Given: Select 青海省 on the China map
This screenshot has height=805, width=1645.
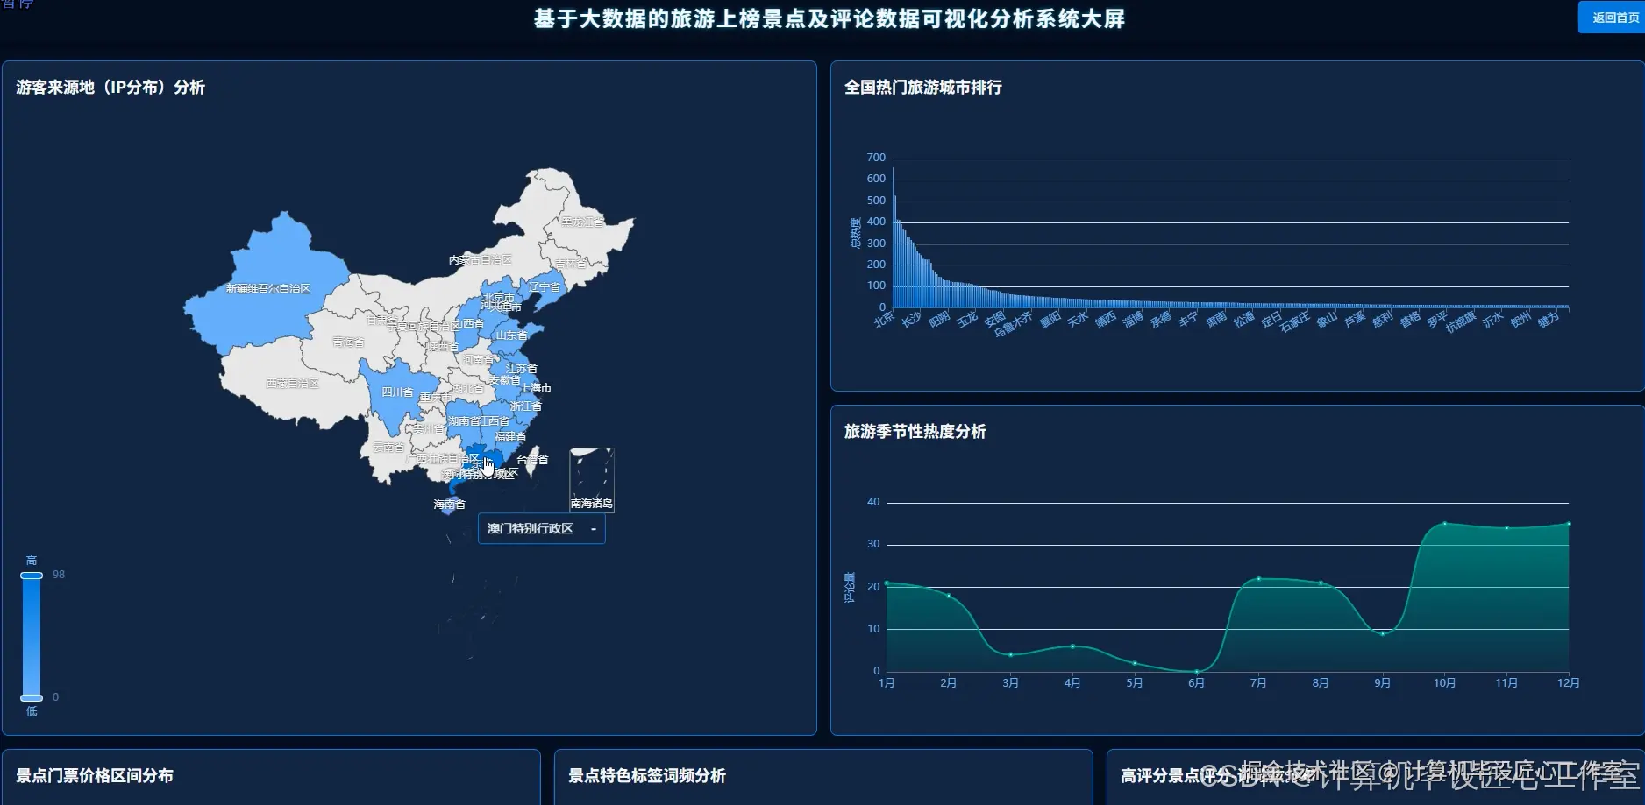Looking at the screenshot, I should click(x=348, y=342).
